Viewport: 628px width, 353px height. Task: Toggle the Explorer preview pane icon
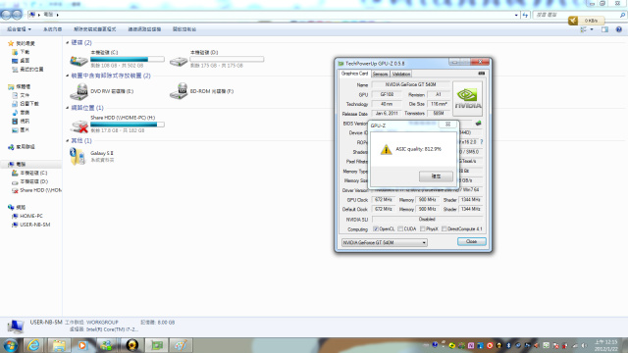(x=604, y=29)
